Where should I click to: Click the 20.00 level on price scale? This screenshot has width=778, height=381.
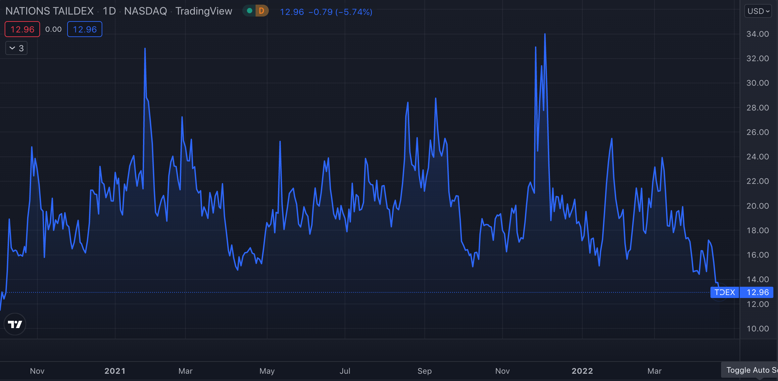tap(757, 206)
